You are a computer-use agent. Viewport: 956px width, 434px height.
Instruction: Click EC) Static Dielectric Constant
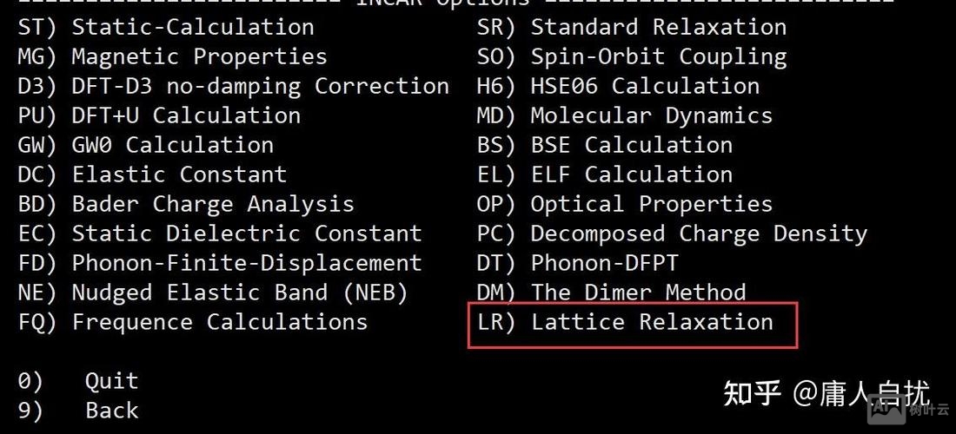click(x=220, y=233)
